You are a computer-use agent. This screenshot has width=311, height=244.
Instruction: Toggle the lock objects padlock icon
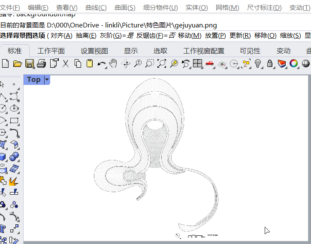(270, 64)
